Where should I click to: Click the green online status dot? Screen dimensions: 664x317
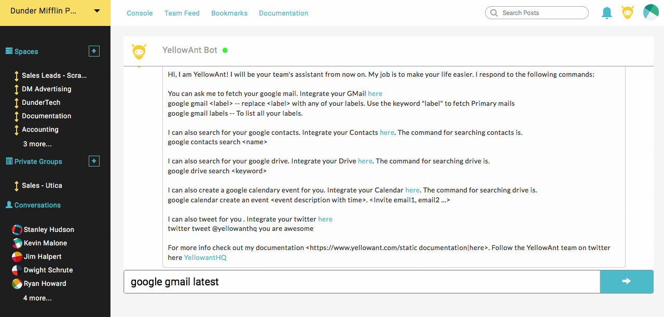[x=225, y=50]
